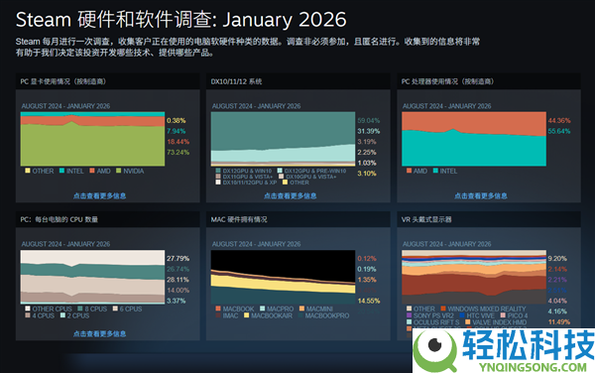Click DX10GPU & VISTA+ legend swatch
The image size is (595, 373).
pyautogui.click(x=282, y=177)
